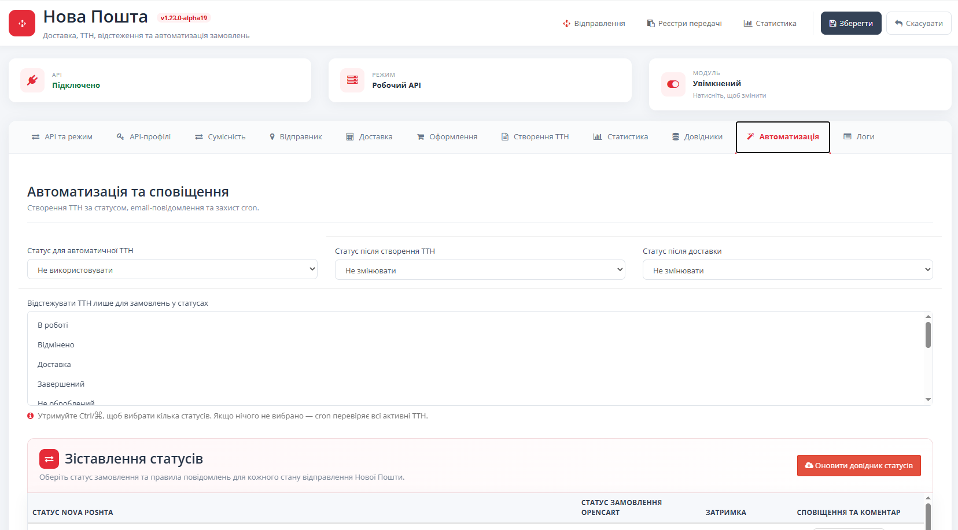958x530 pixels.
Task: Click the server icon in the Робочий API card
Action: pos(352,80)
